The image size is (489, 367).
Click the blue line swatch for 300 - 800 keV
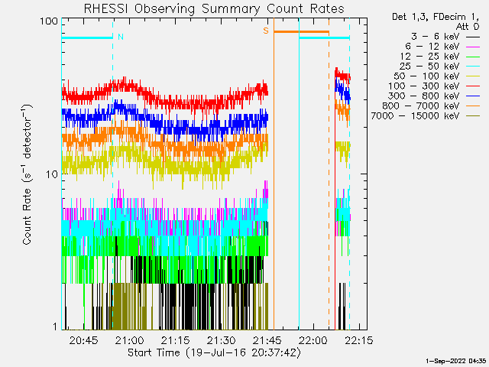coord(473,96)
